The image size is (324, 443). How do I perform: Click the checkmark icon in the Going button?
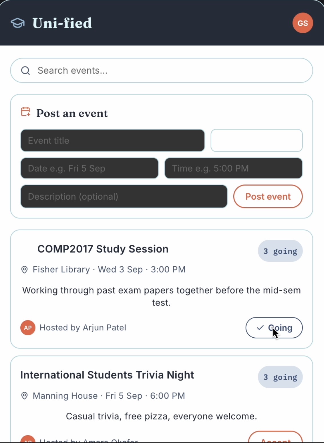tap(260, 328)
